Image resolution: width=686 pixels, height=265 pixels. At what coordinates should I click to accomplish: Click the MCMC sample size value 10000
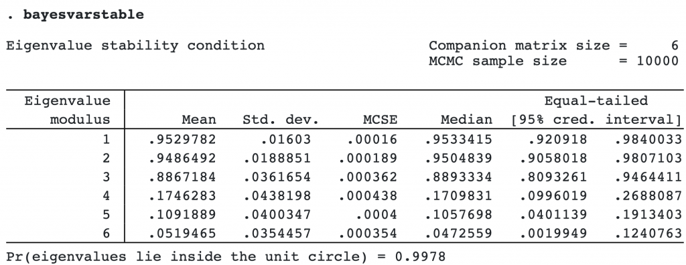[658, 61]
